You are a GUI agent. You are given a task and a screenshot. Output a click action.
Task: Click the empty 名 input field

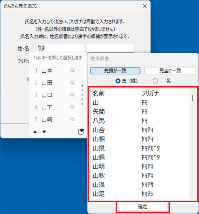pyautogui.click(x=110, y=48)
